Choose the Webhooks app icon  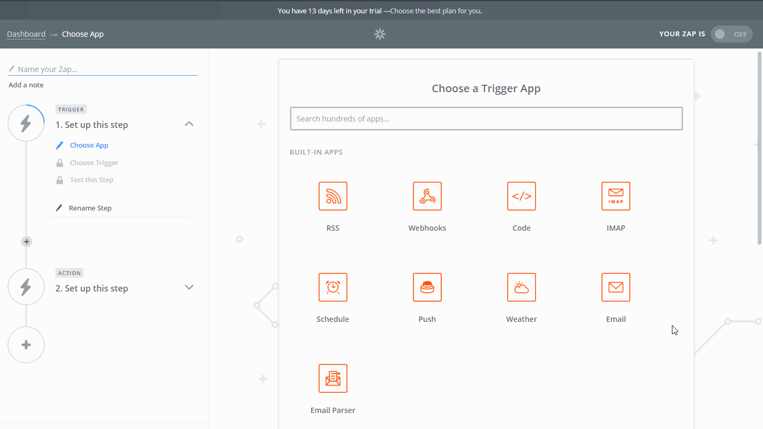coord(427,196)
